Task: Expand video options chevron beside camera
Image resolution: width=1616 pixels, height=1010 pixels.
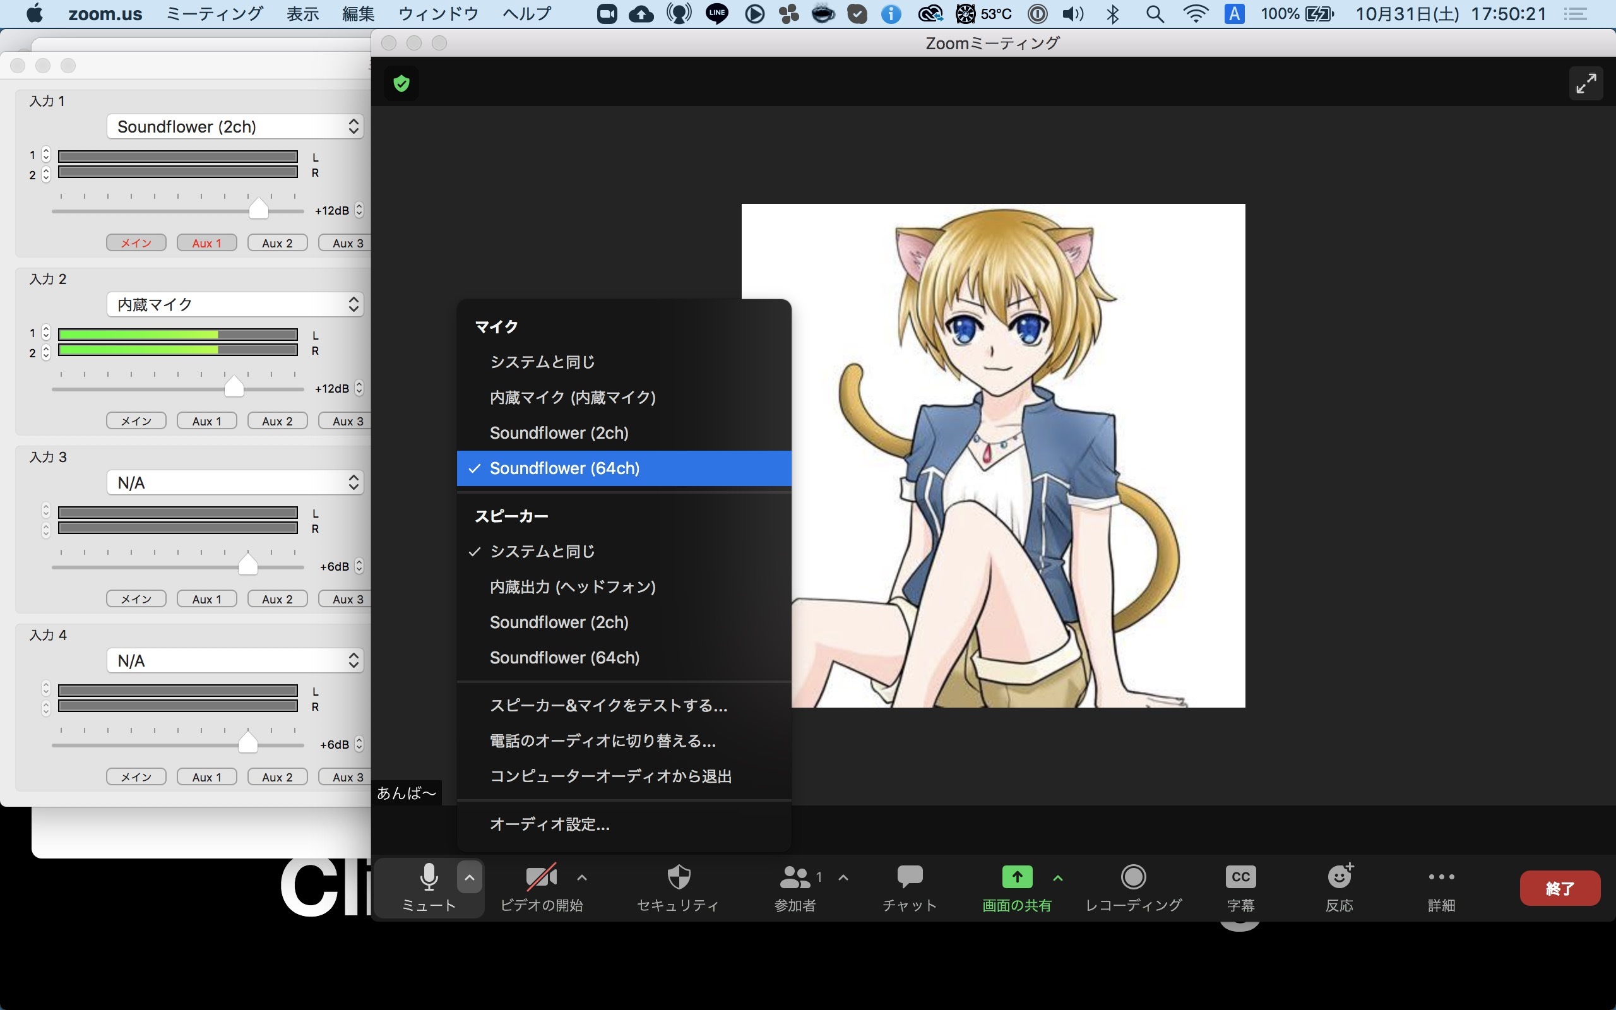Action: [581, 877]
